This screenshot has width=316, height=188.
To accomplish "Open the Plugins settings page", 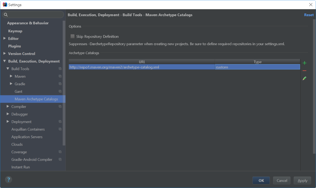I will 15,46.
